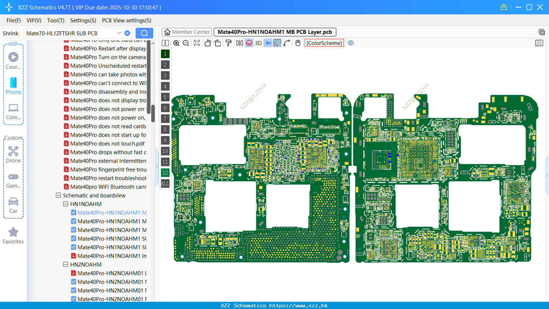Image resolution: width=549 pixels, height=309 pixels.
Task: Open the Tool(T) menu
Action: tap(56, 21)
